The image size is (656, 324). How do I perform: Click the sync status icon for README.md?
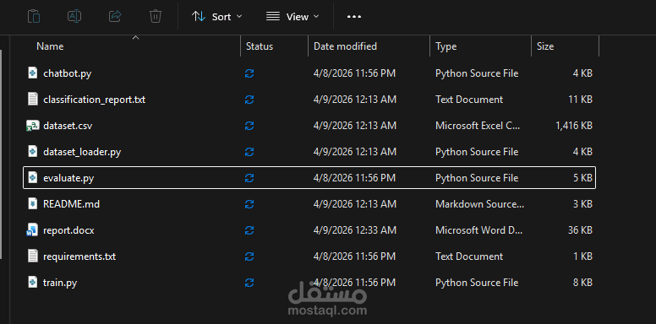249,204
